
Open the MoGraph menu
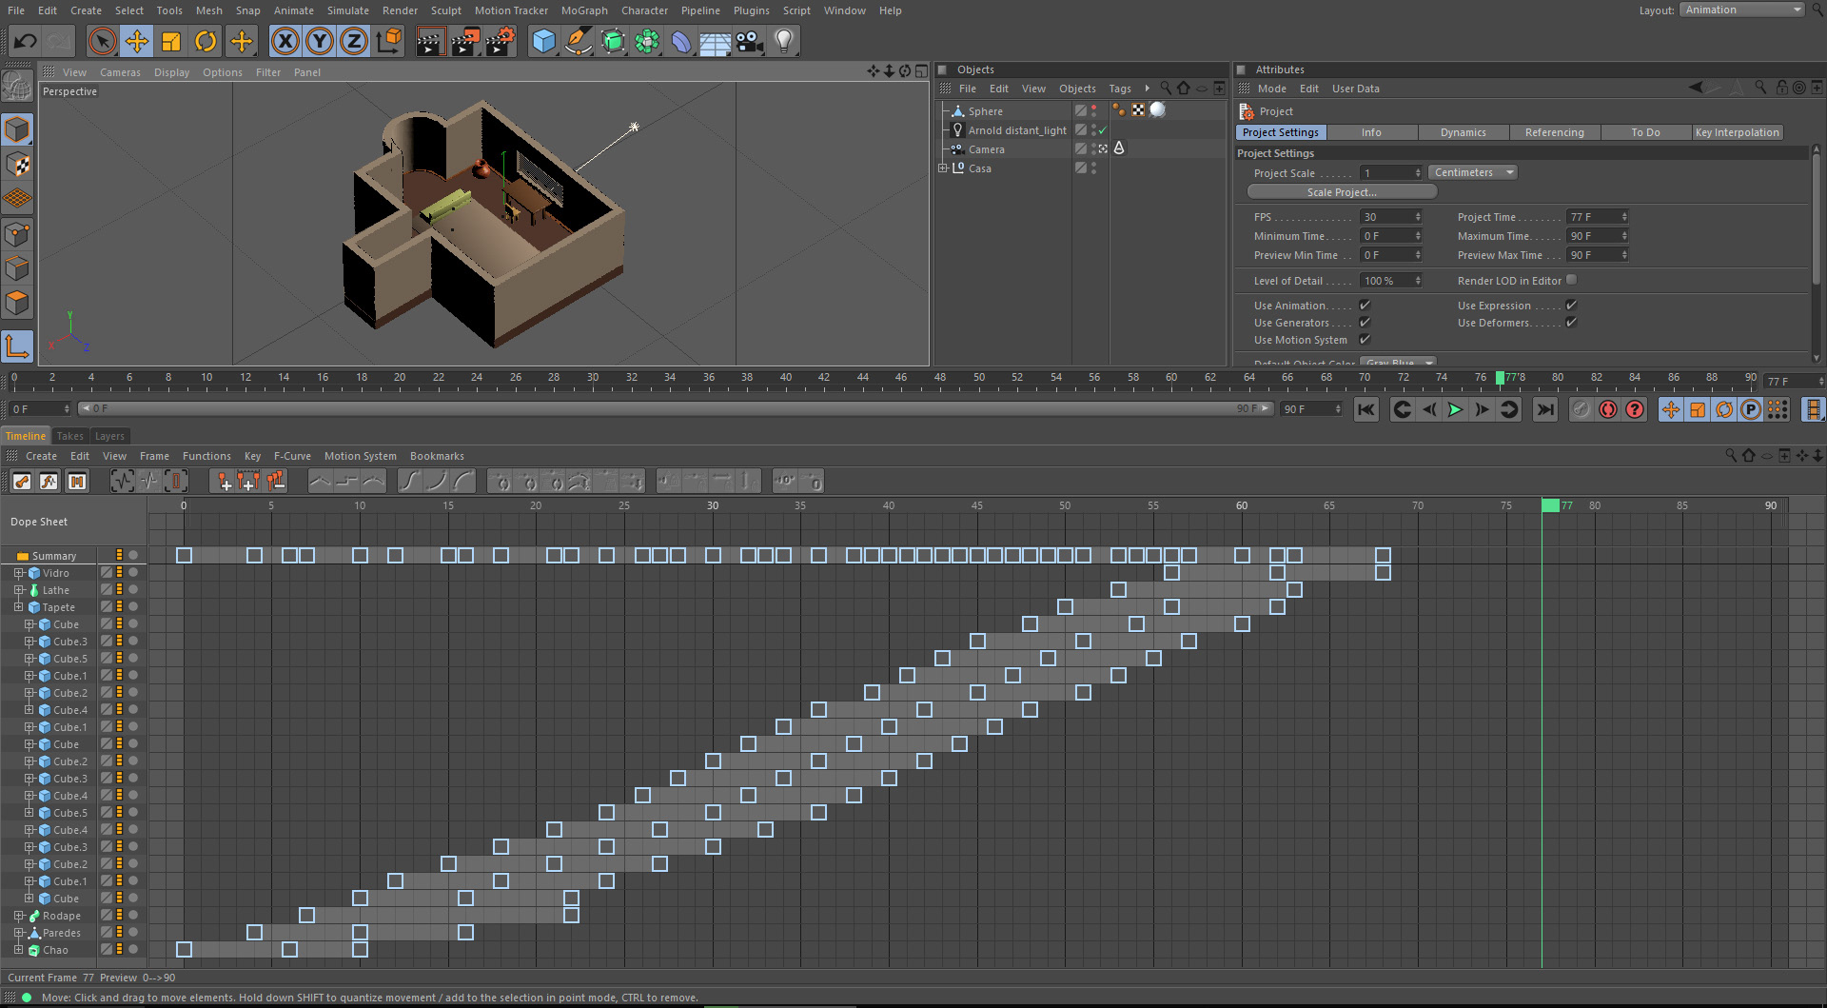click(583, 10)
